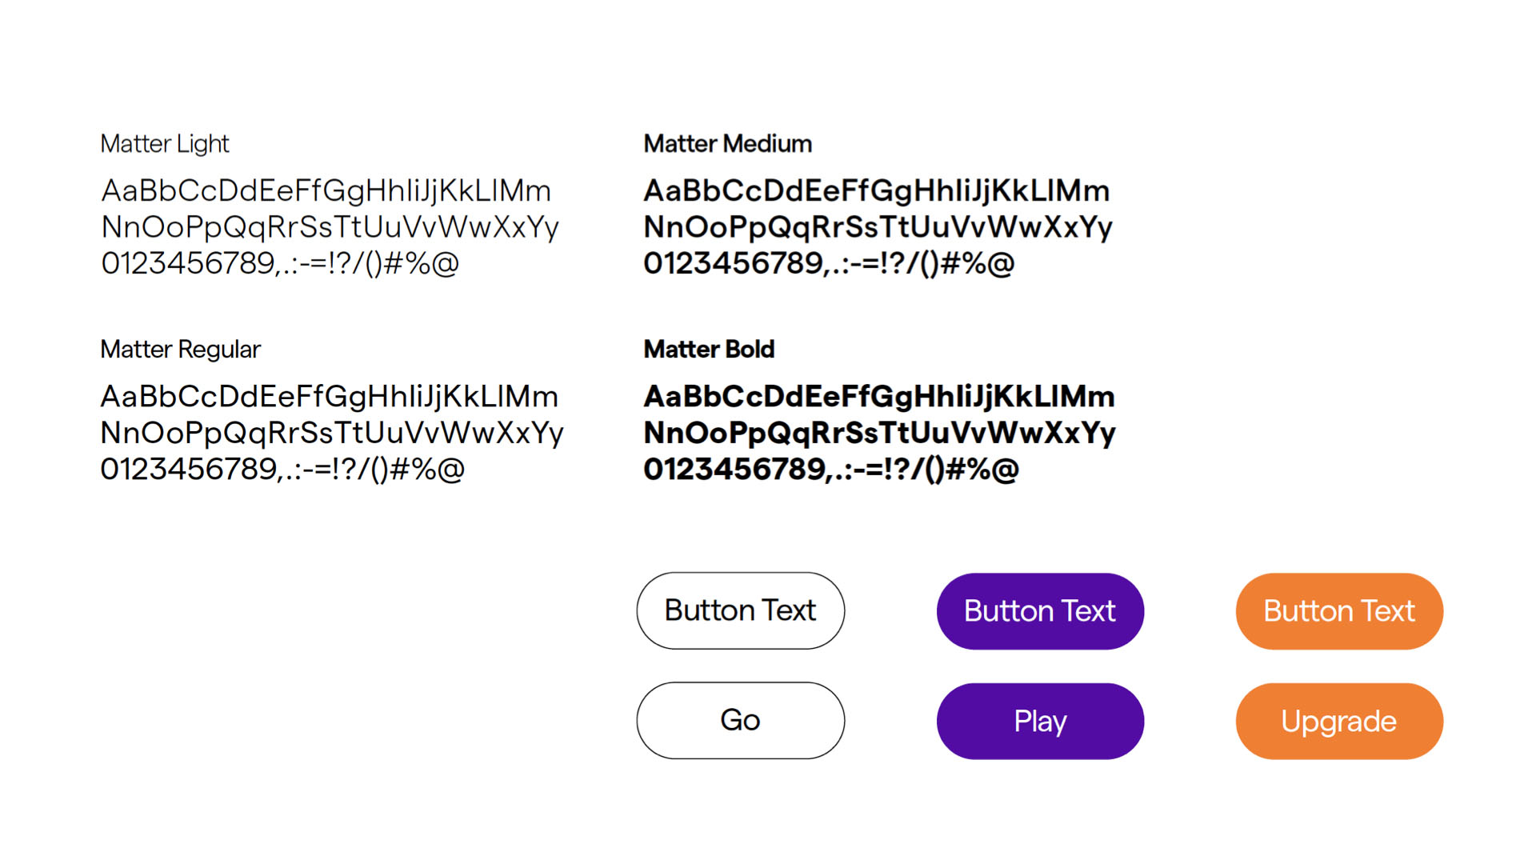This screenshot has height=864, width=1536.
Task: Select the Matter Medium heading
Action: [727, 144]
